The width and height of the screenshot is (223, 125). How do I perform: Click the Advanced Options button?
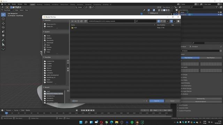(x=201, y=101)
